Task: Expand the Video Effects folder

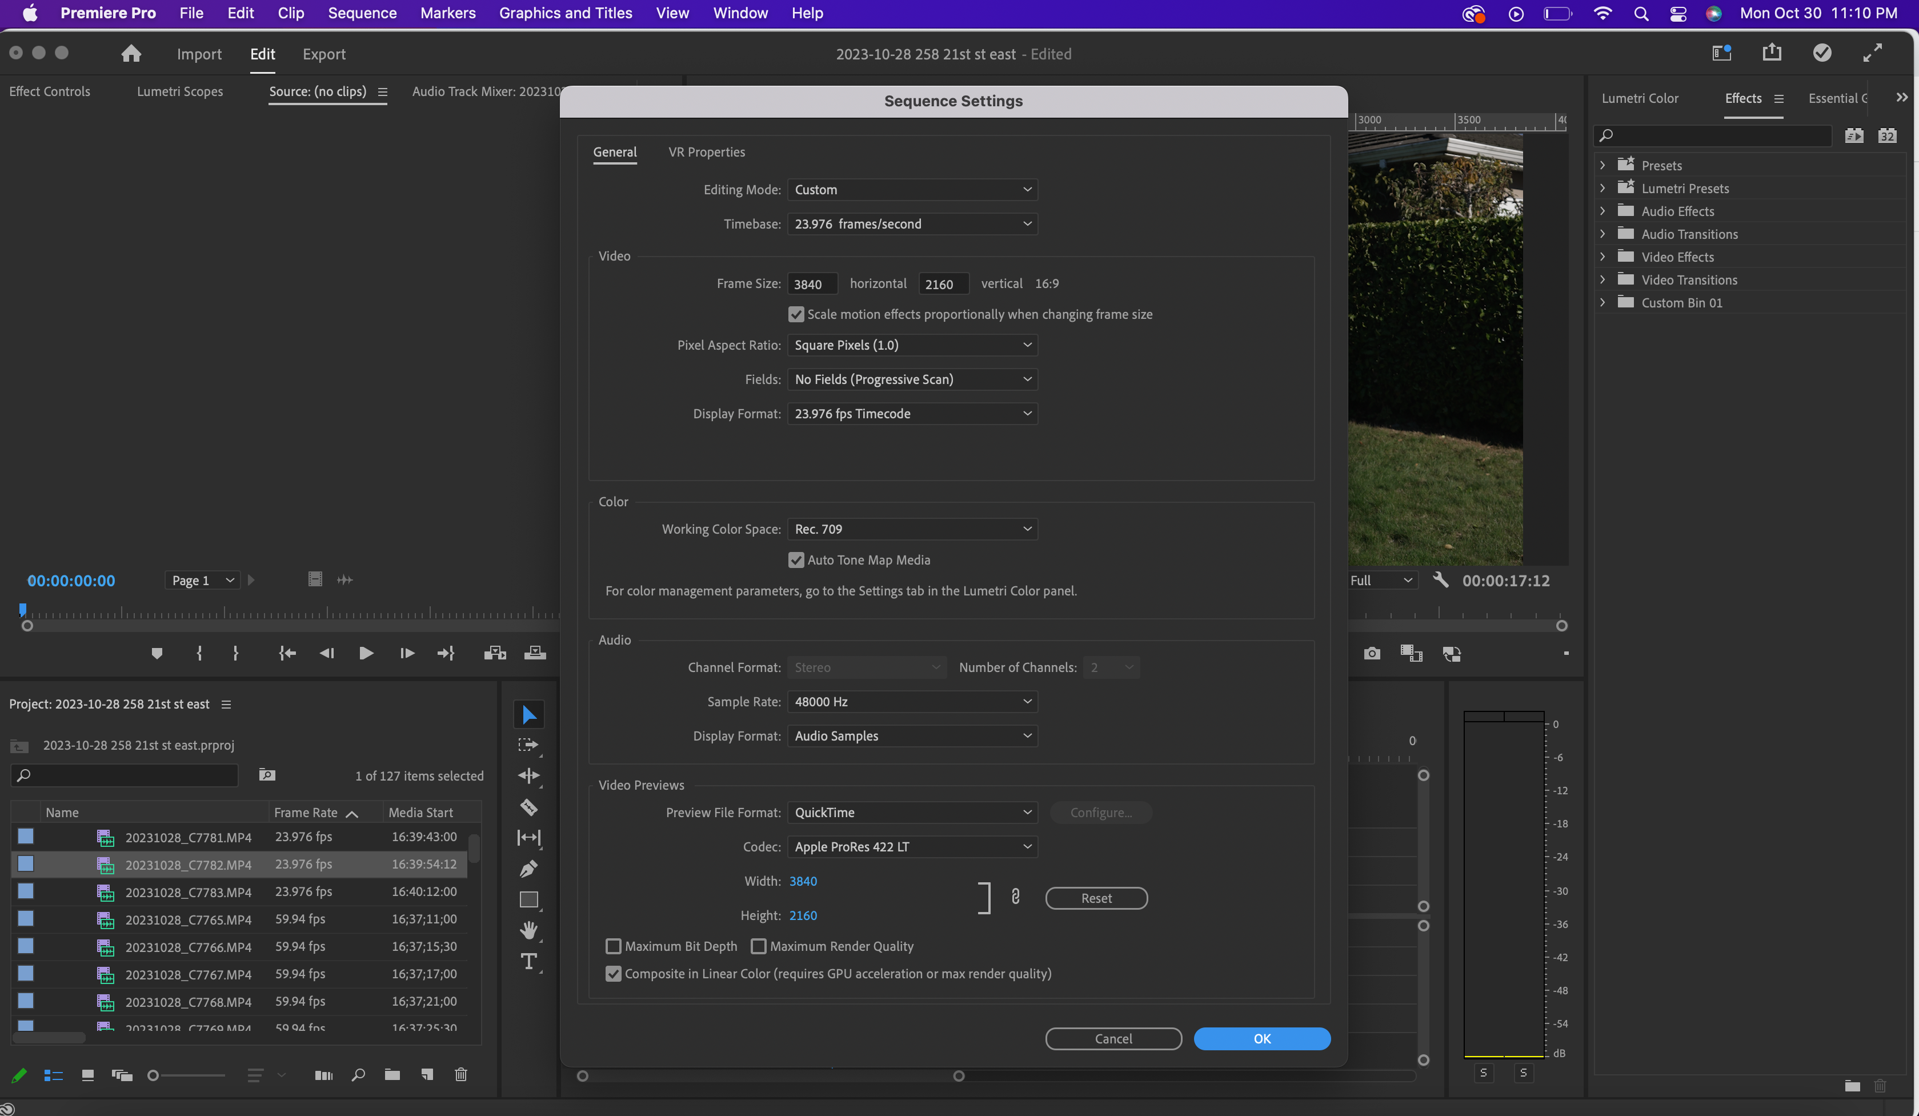Action: point(1602,257)
